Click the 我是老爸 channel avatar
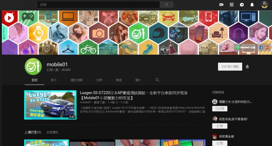This screenshot has height=146, width=272. pos(215,119)
